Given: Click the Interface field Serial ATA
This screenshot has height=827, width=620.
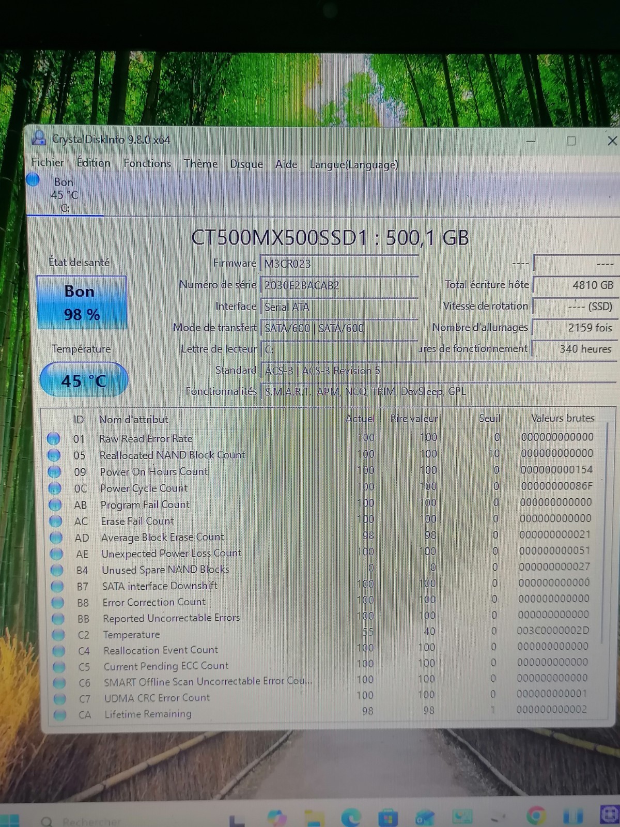Looking at the screenshot, I should point(339,307).
